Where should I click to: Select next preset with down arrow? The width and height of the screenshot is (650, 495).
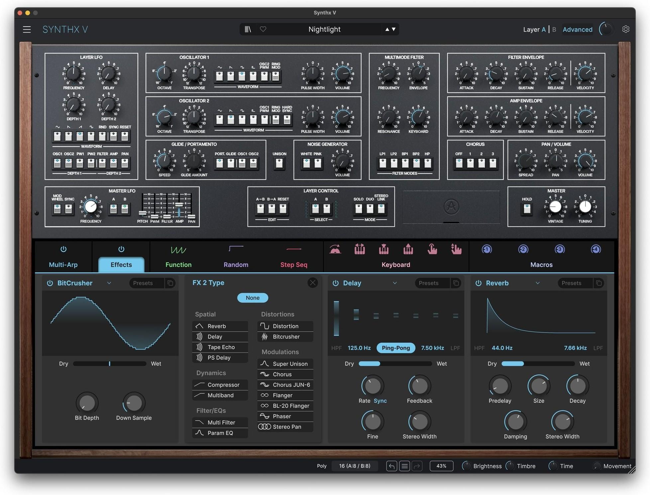click(394, 29)
